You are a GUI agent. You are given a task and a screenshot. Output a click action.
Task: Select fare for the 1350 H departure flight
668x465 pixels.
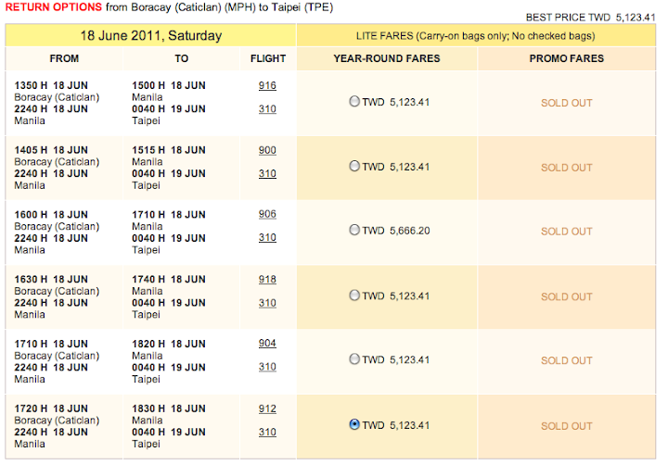pyautogui.click(x=354, y=101)
